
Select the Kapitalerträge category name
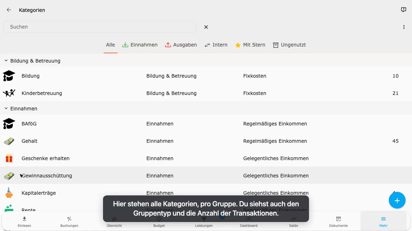click(39, 193)
